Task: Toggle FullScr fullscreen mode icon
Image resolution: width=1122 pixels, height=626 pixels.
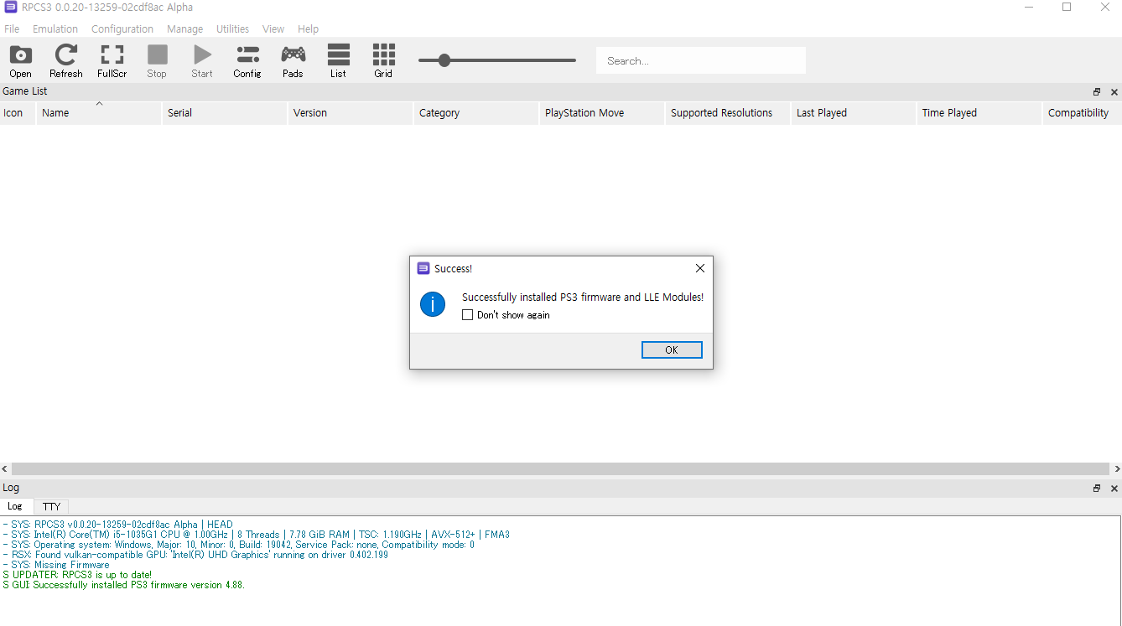Action: (x=112, y=61)
